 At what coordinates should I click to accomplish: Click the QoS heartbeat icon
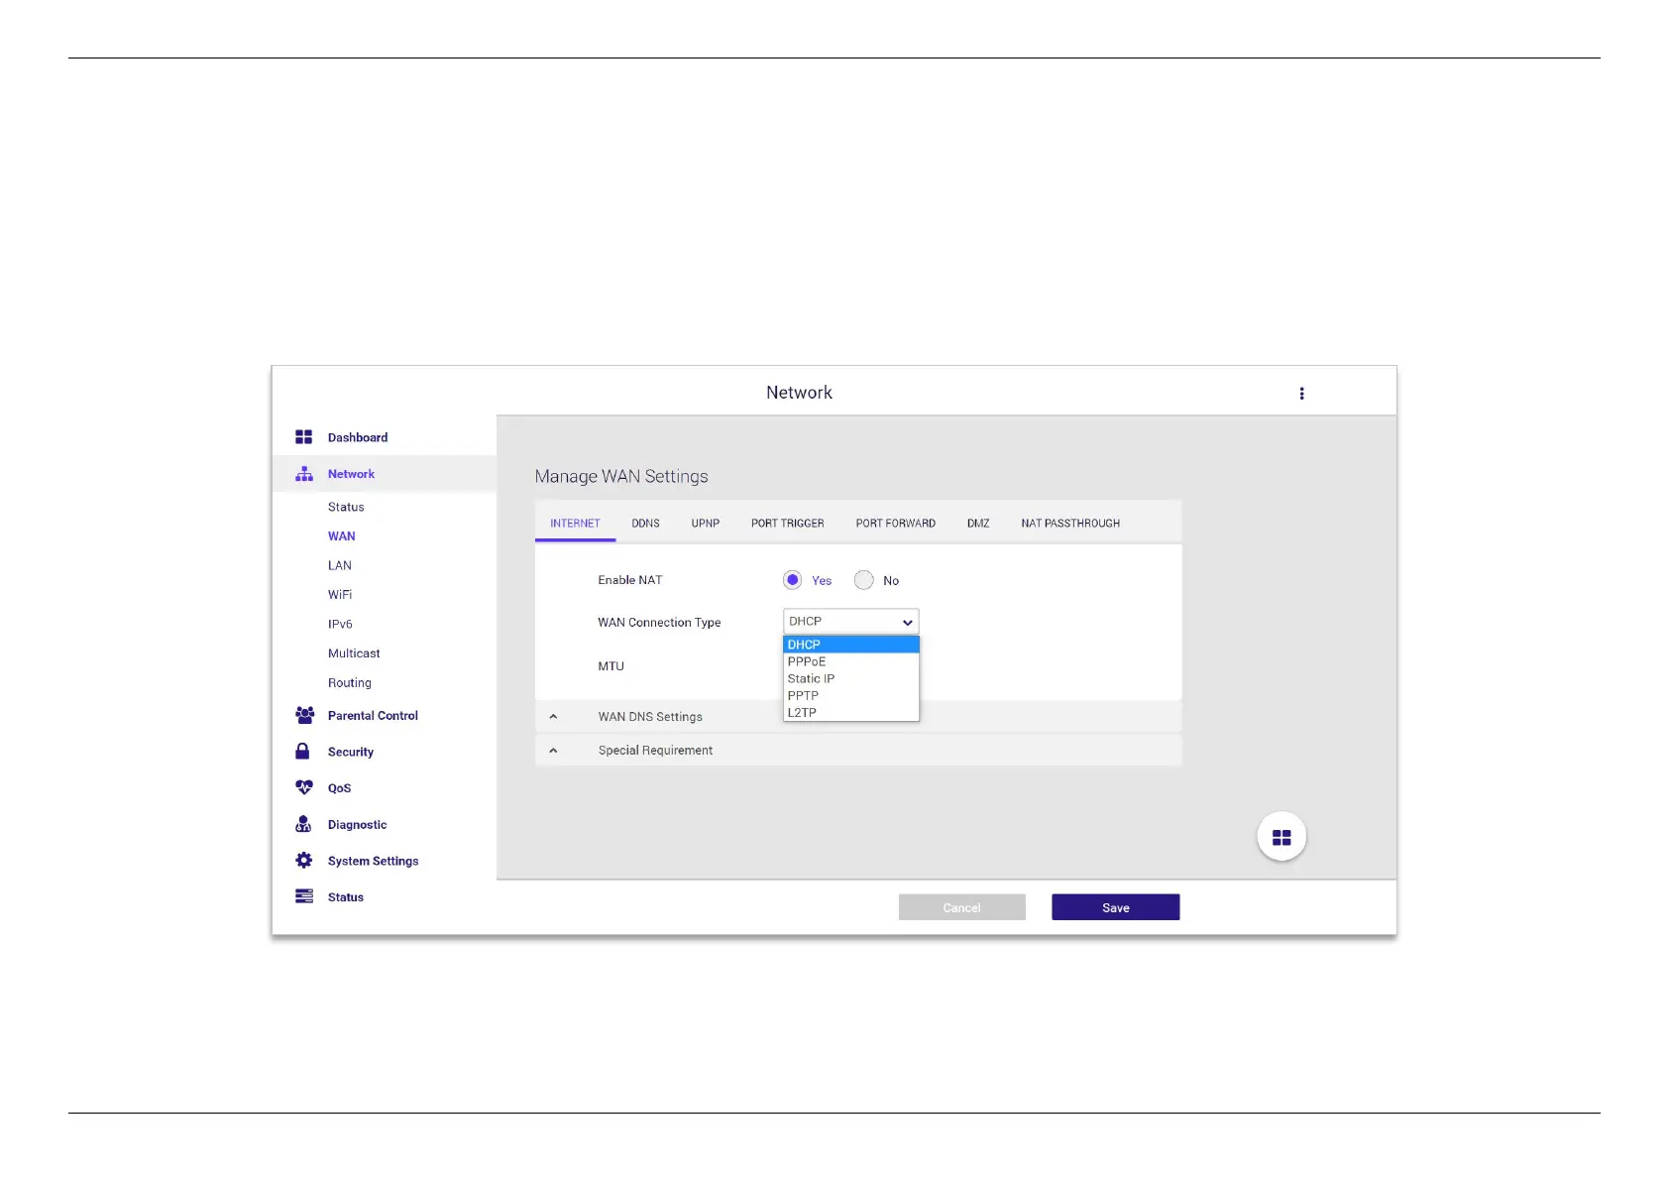coord(303,787)
